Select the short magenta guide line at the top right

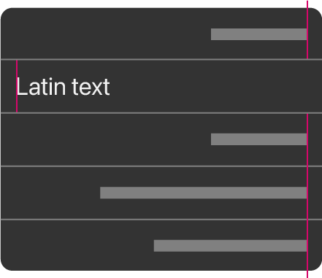coord(307,29)
